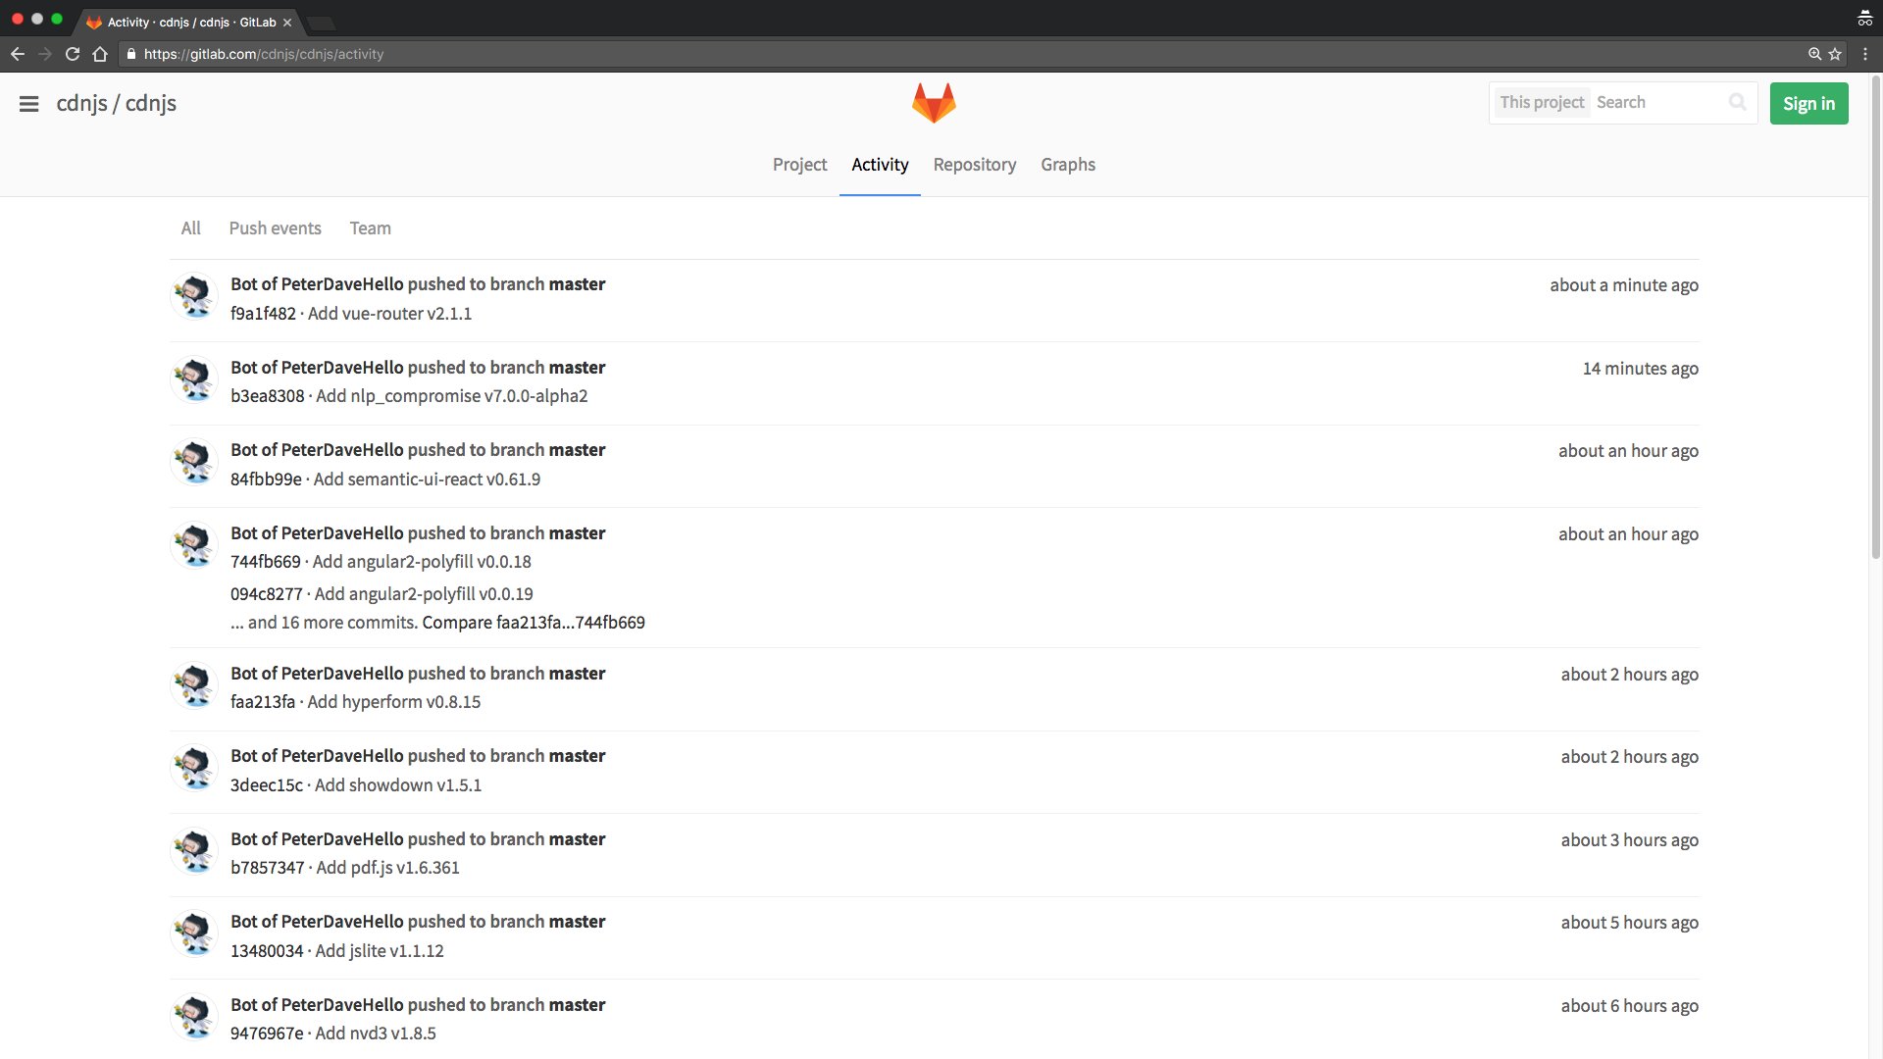This screenshot has width=1883, height=1059.
Task: Open commit b3ea8308
Action: pos(267,396)
